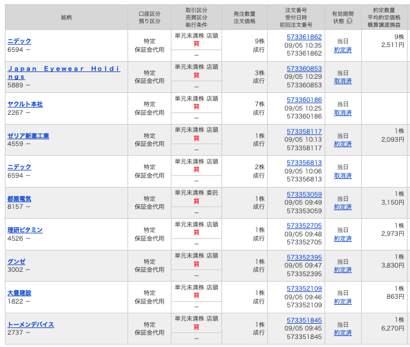410x347 pixels.
Task: Open order number link 573352395
Action: 304,257
